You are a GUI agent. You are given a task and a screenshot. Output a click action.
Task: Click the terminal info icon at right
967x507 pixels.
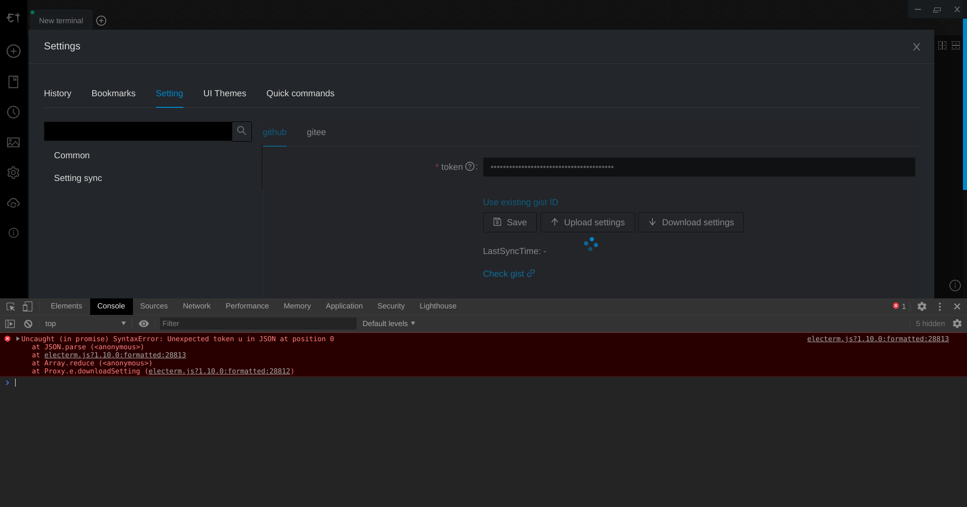click(955, 286)
